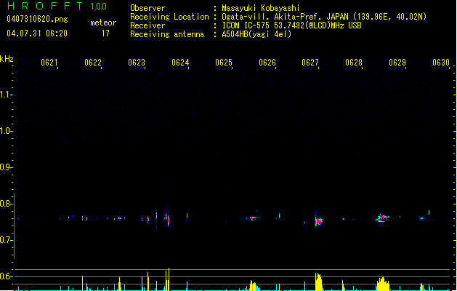Click the observer name Masayuki Kobayashi
Viewport: 457px width, 291px height.
point(261,8)
